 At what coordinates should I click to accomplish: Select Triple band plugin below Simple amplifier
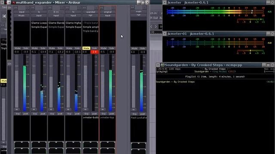91,31
